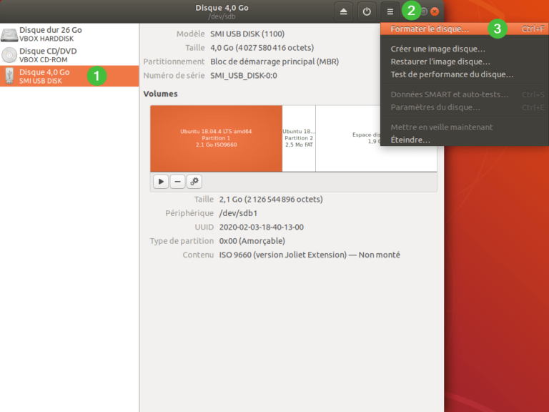Delete the selected partition with the minus button
Image resolution: width=549 pixels, height=412 pixels.
[x=177, y=182]
